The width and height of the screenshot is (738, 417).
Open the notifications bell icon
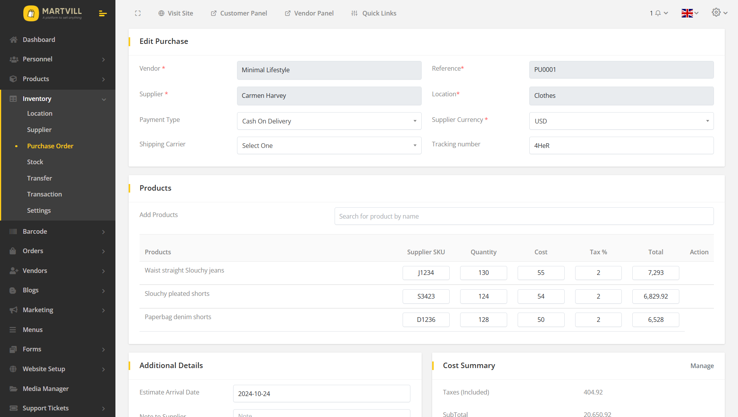[x=658, y=13]
